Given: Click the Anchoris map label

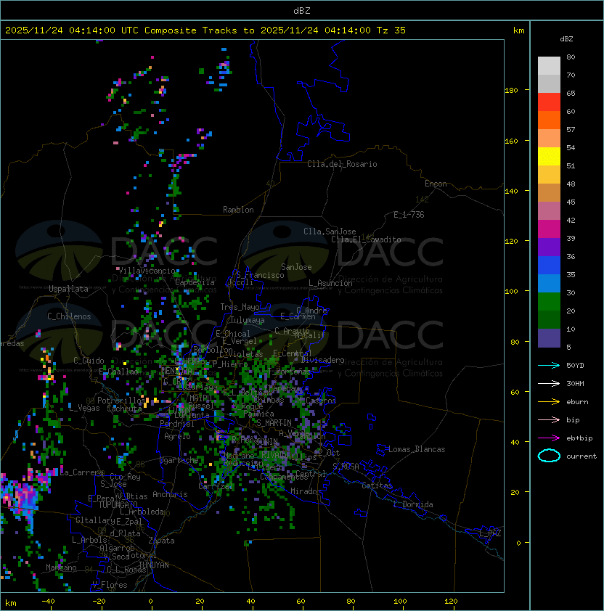Looking at the screenshot, I should click(x=170, y=494).
